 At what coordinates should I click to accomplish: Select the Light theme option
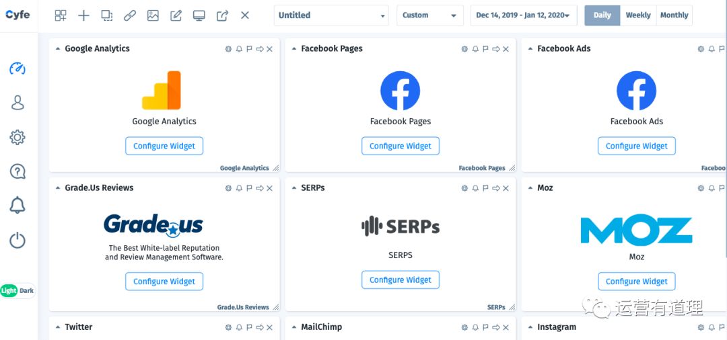click(x=9, y=291)
